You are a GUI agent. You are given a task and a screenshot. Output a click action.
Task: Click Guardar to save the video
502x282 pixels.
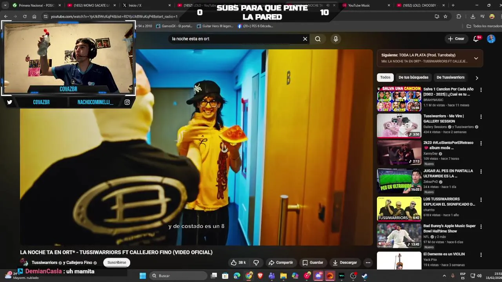click(313, 262)
